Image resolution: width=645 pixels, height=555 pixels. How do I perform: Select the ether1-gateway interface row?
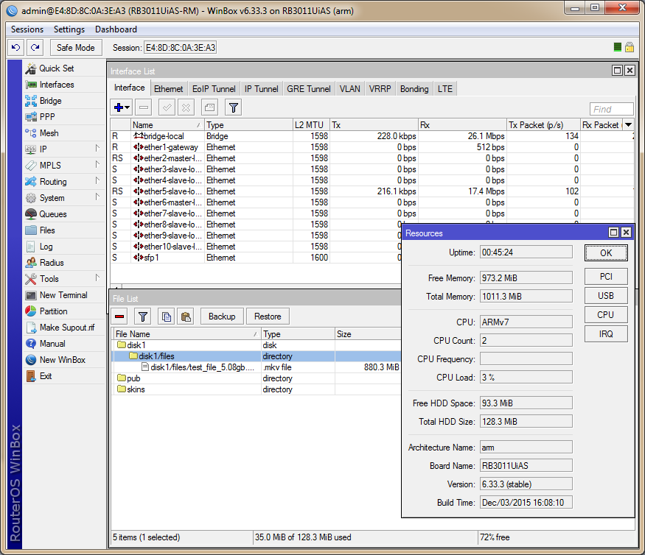click(x=171, y=147)
